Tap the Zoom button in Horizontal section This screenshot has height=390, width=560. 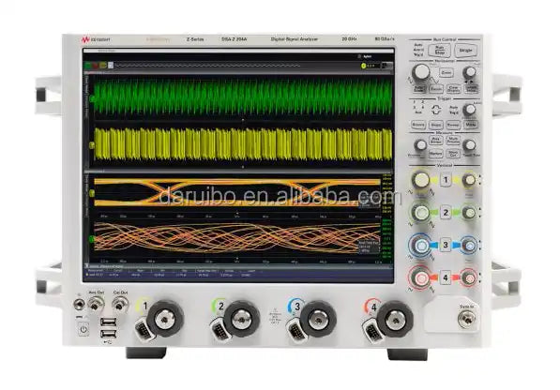(x=446, y=72)
